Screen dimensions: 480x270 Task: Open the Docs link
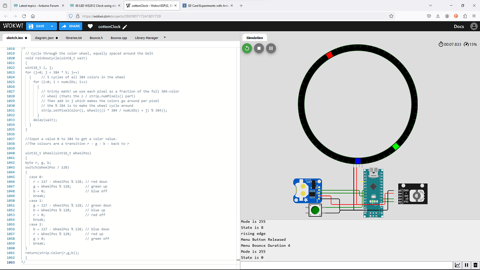459,26
